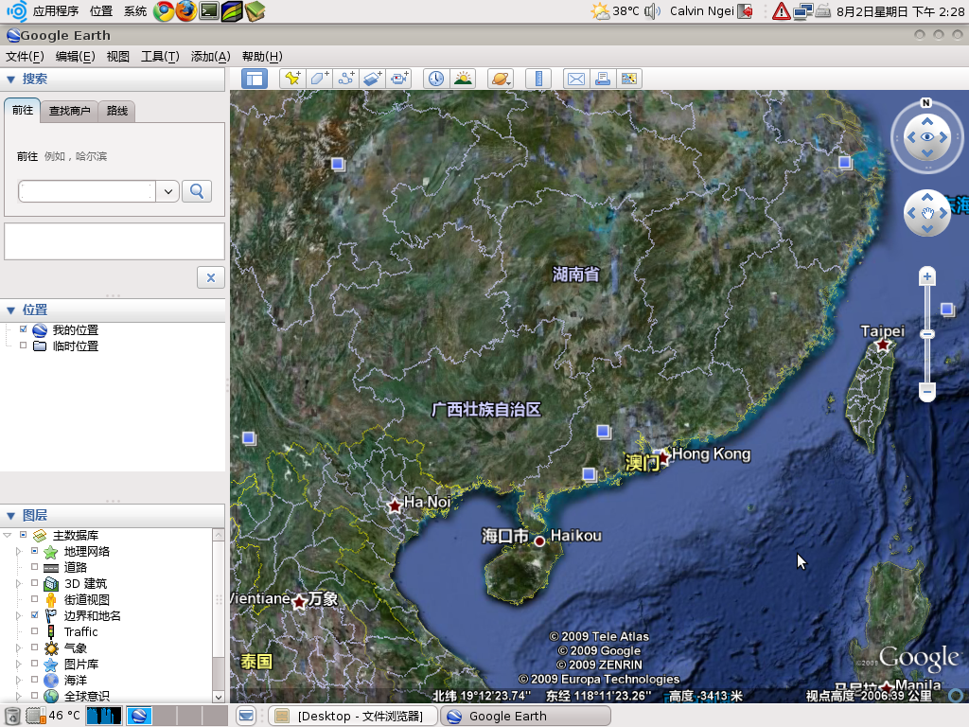Switch planets with the Saturn icon
This screenshot has height=727, width=969.
[500, 79]
